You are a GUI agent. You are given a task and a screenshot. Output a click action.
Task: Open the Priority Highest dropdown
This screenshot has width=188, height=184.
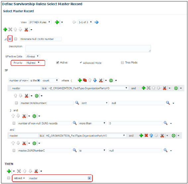33,63
